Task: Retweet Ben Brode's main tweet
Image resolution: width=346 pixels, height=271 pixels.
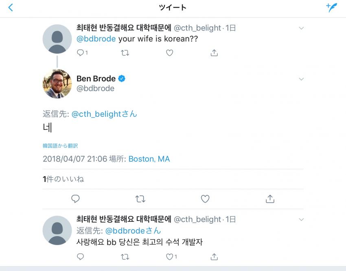Action: click(x=140, y=199)
